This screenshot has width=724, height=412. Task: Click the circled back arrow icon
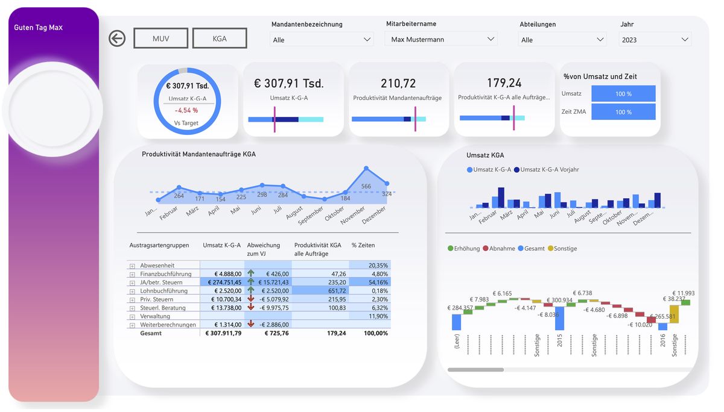[x=117, y=39]
